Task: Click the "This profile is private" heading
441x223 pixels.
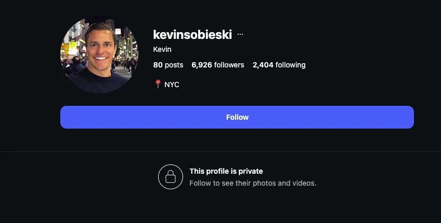Action: click(226, 171)
